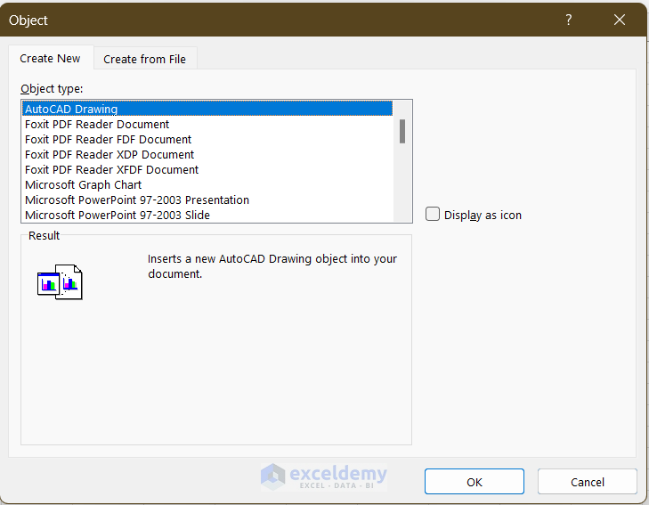The image size is (649, 505).
Task: Choose Foxit PDF Reader FDF Document
Action: click(207, 140)
